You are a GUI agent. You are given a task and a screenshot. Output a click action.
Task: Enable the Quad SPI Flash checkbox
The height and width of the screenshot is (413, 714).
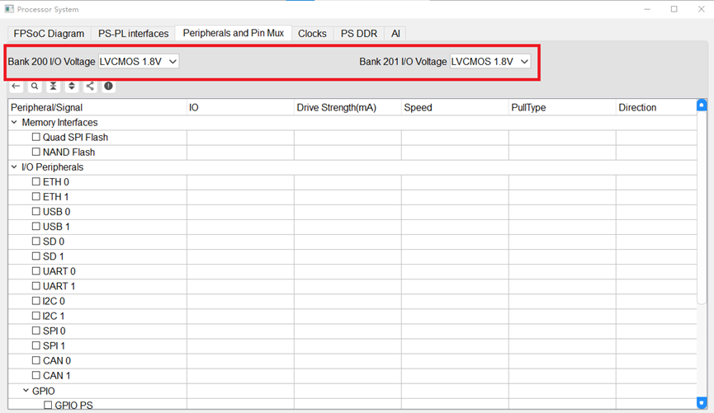pos(36,137)
